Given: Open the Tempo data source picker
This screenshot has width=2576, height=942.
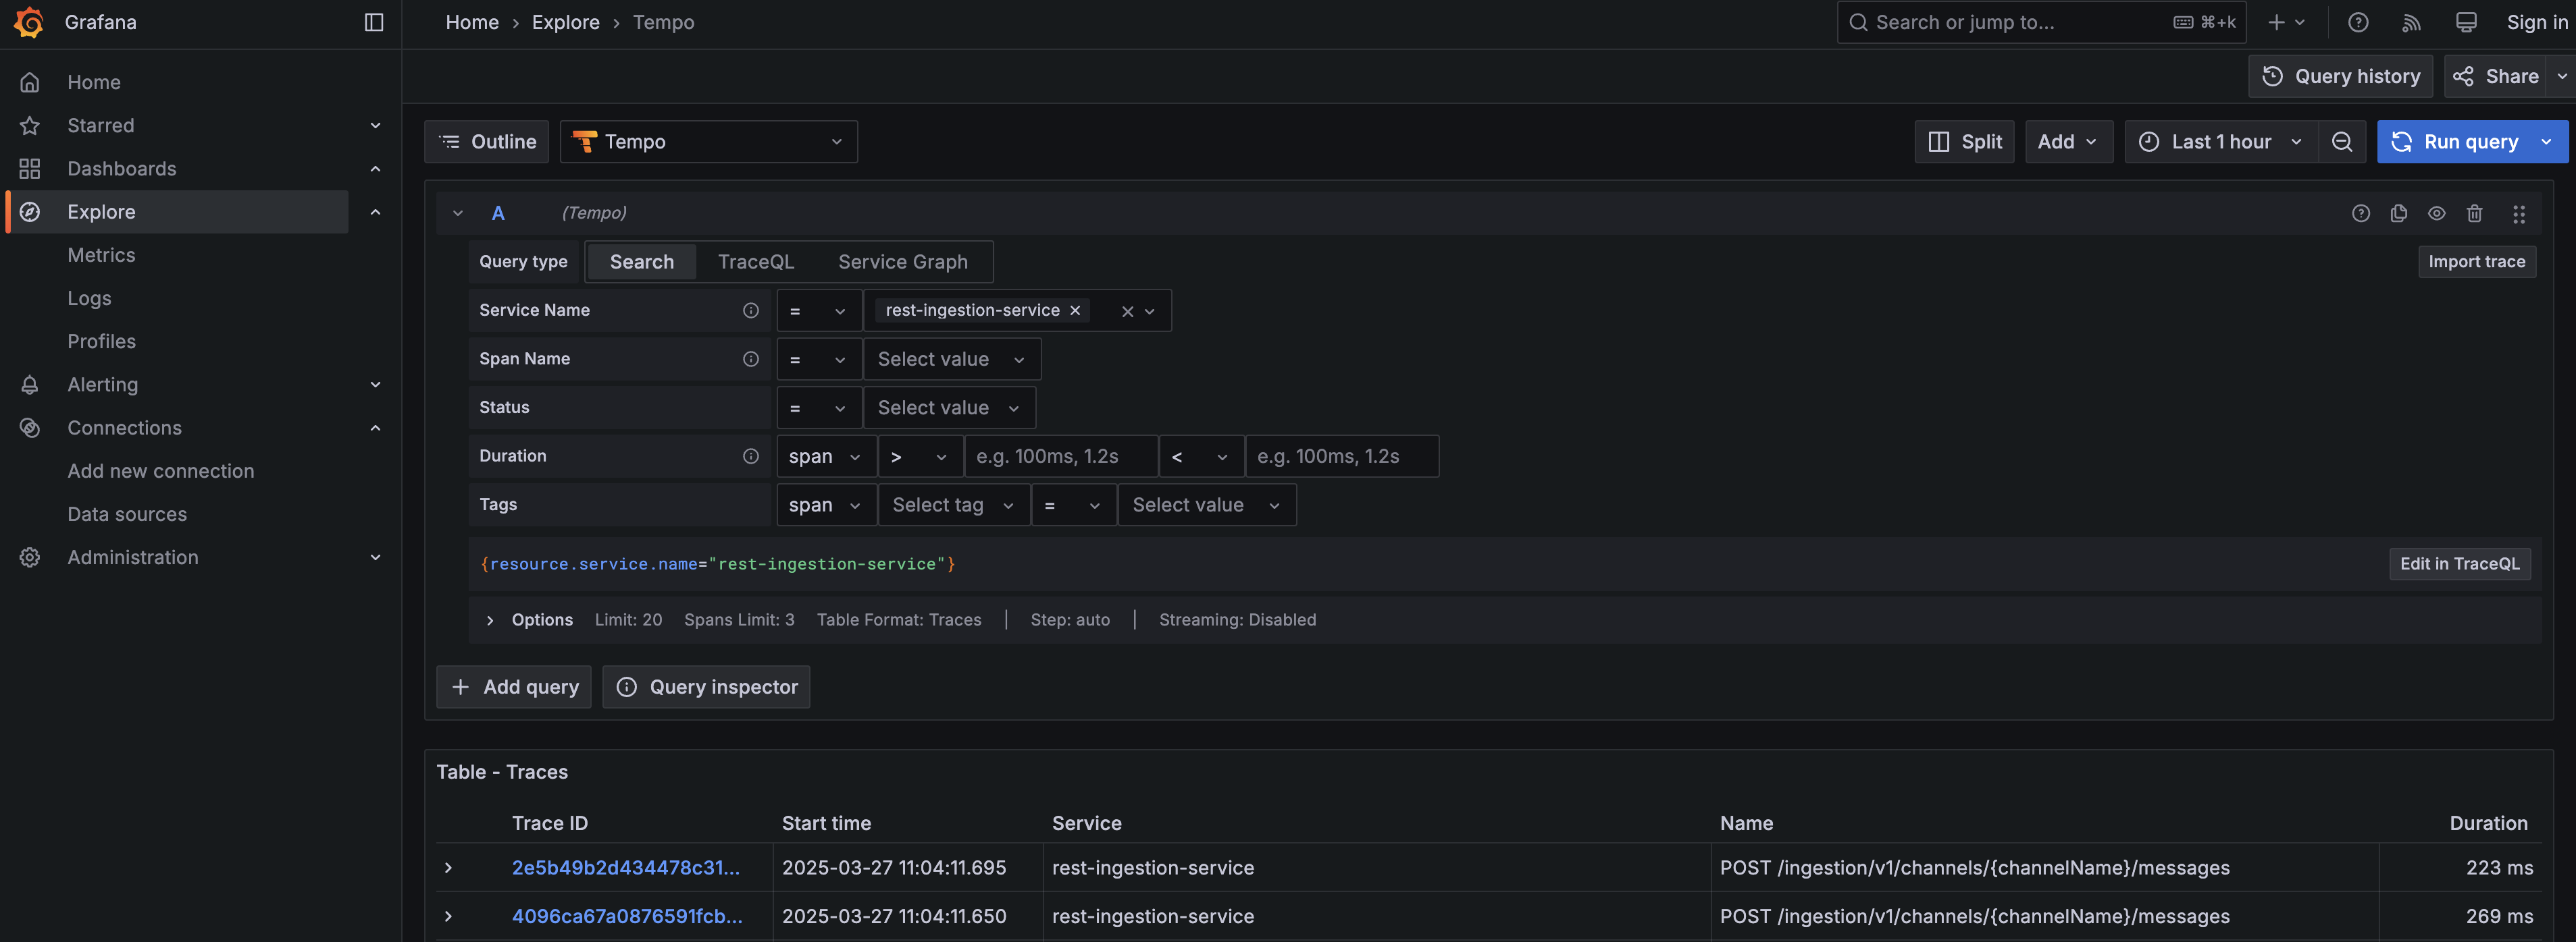Looking at the screenshot, I should [709, 142].
